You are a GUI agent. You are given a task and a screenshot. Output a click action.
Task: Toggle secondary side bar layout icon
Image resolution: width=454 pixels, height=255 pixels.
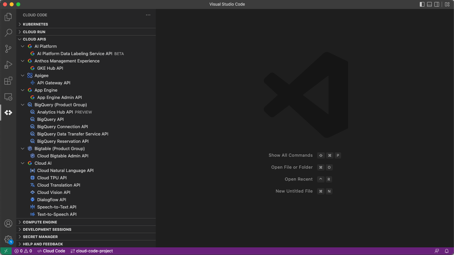coord(437,4)
